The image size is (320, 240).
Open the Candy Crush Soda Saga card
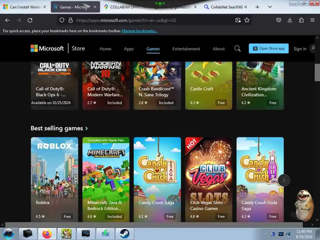click(x=260, y=180)
